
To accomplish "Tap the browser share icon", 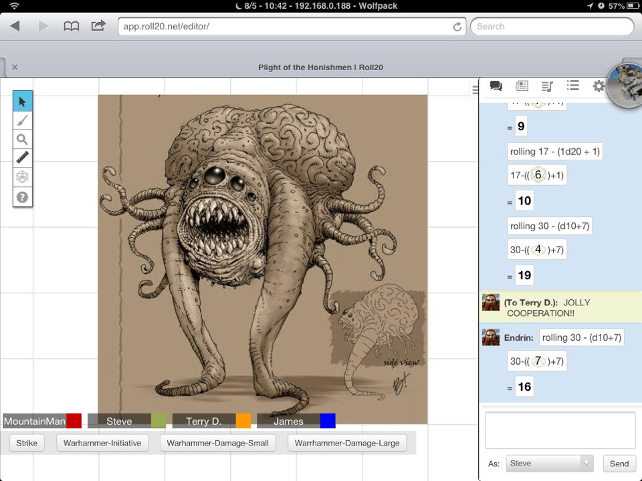I will (98, 26).
